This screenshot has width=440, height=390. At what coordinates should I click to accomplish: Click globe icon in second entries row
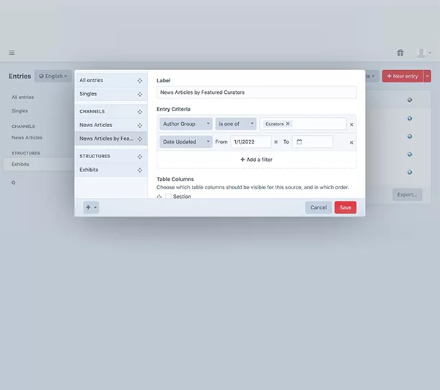click(410, 118)
